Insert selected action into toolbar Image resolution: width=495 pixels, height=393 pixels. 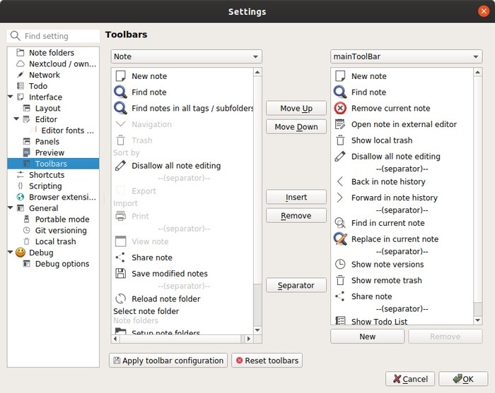coord(296,197)
